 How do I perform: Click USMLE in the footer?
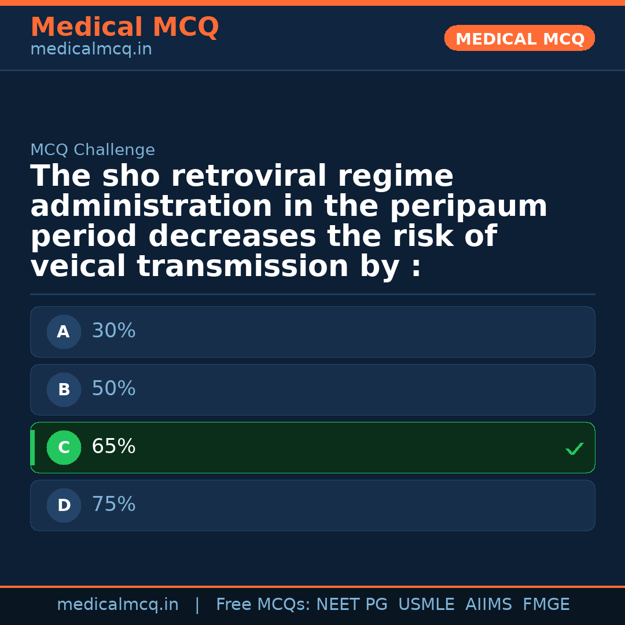tap(426, 605)
